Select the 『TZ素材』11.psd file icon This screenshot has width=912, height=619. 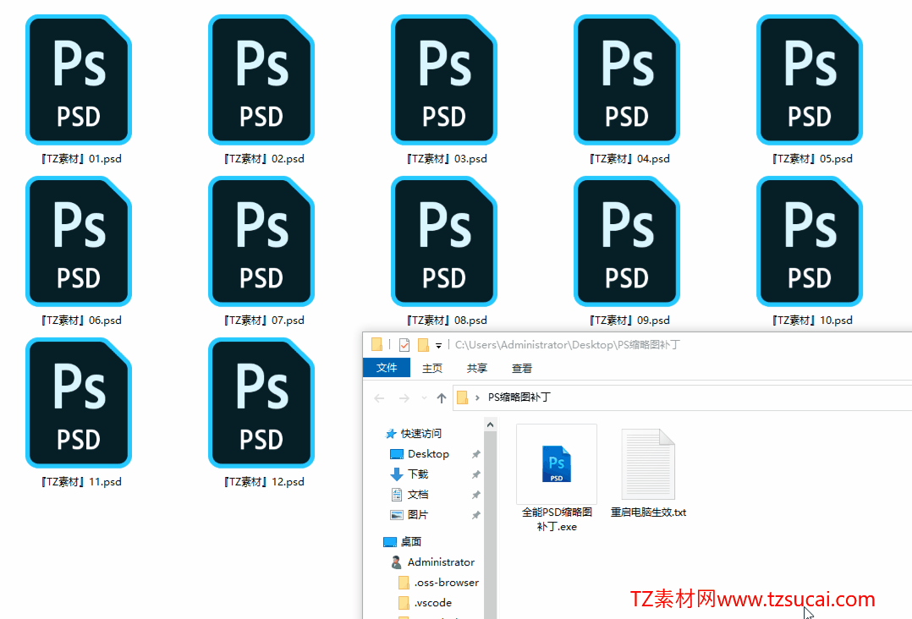(x=79, y=403)
